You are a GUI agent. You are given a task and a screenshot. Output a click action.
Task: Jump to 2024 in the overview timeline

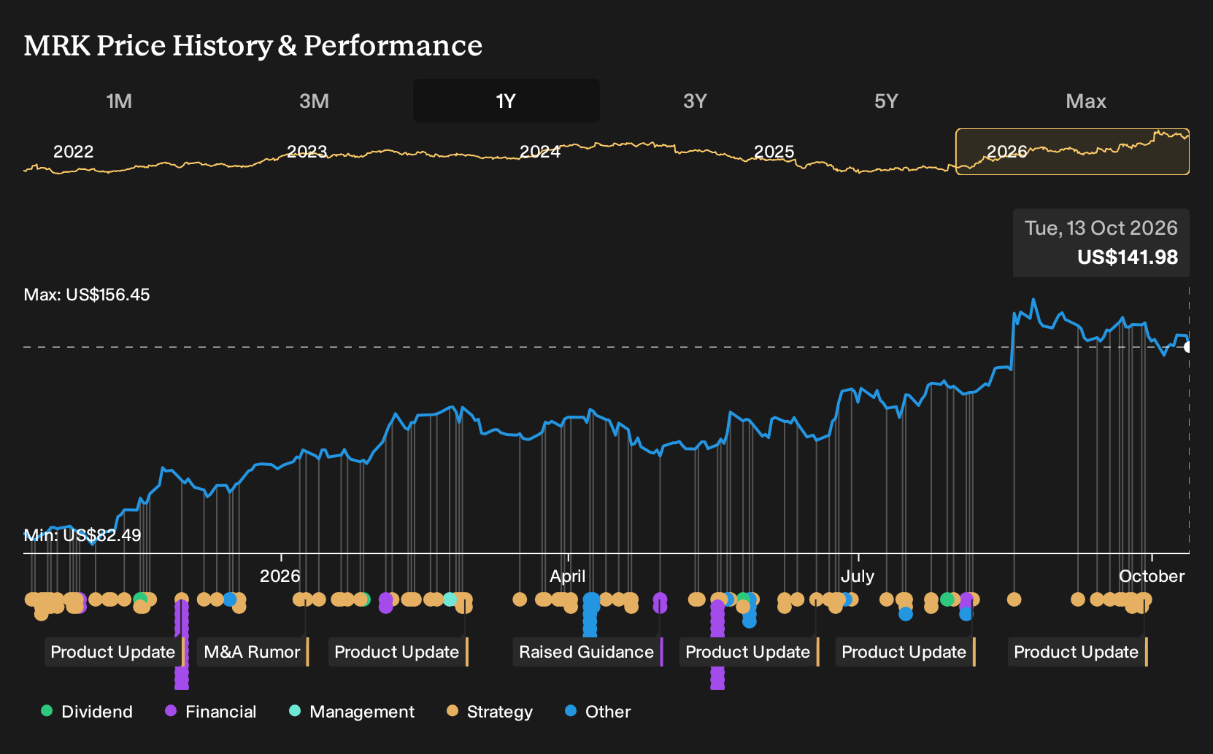(x=540, y=152)
